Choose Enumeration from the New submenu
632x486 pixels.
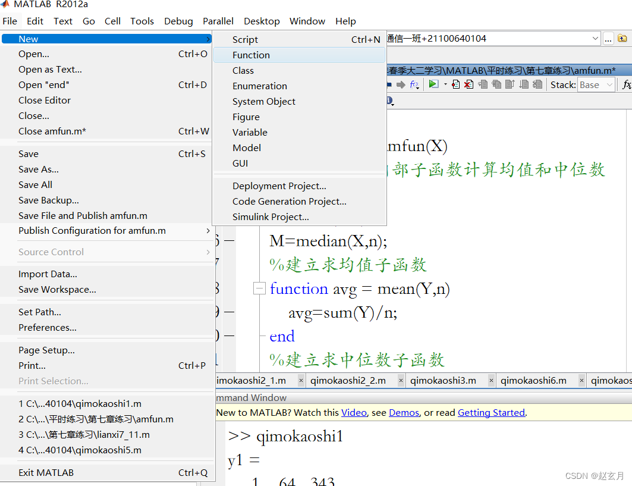click(300, 86)
